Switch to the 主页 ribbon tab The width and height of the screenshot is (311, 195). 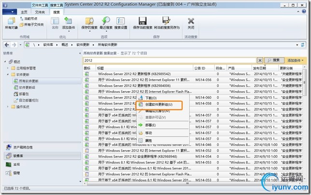click(x=24, y=12)
